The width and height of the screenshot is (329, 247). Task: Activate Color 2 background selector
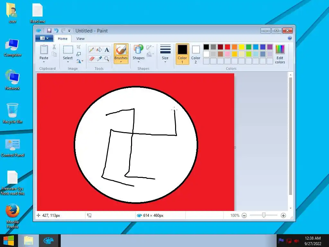[196, 54]
